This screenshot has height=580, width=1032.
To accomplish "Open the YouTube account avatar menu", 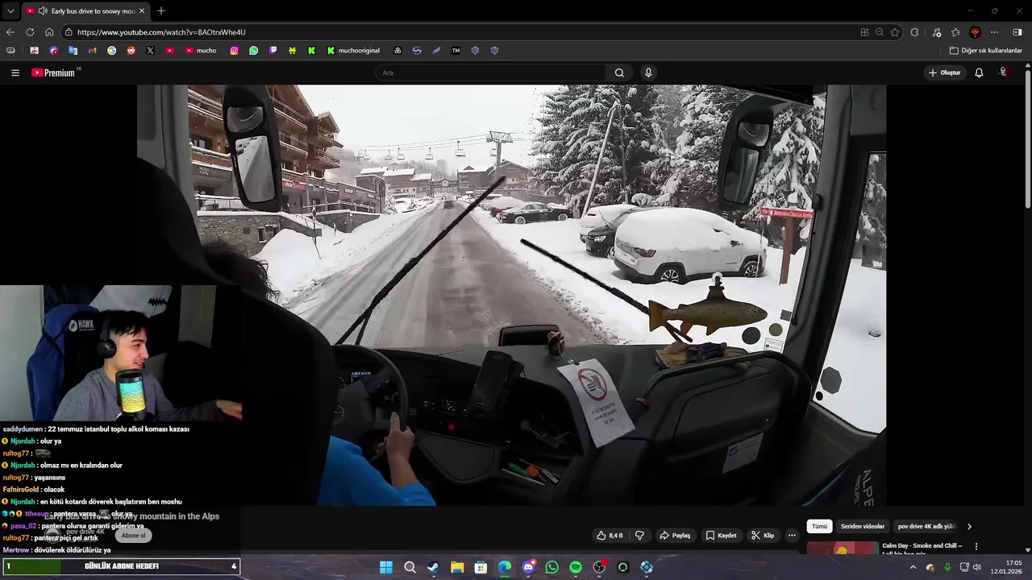I will [1004, 72].
